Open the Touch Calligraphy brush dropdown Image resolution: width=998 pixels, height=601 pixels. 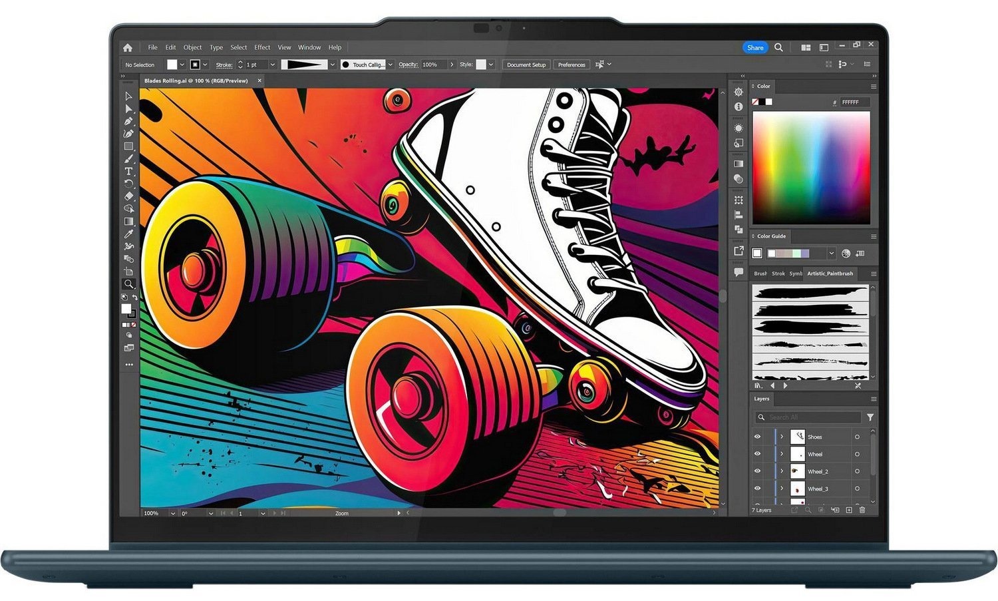point(390,65)
